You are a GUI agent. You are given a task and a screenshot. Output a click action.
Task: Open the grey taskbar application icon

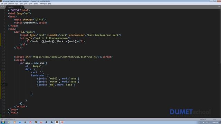[25, 122]
